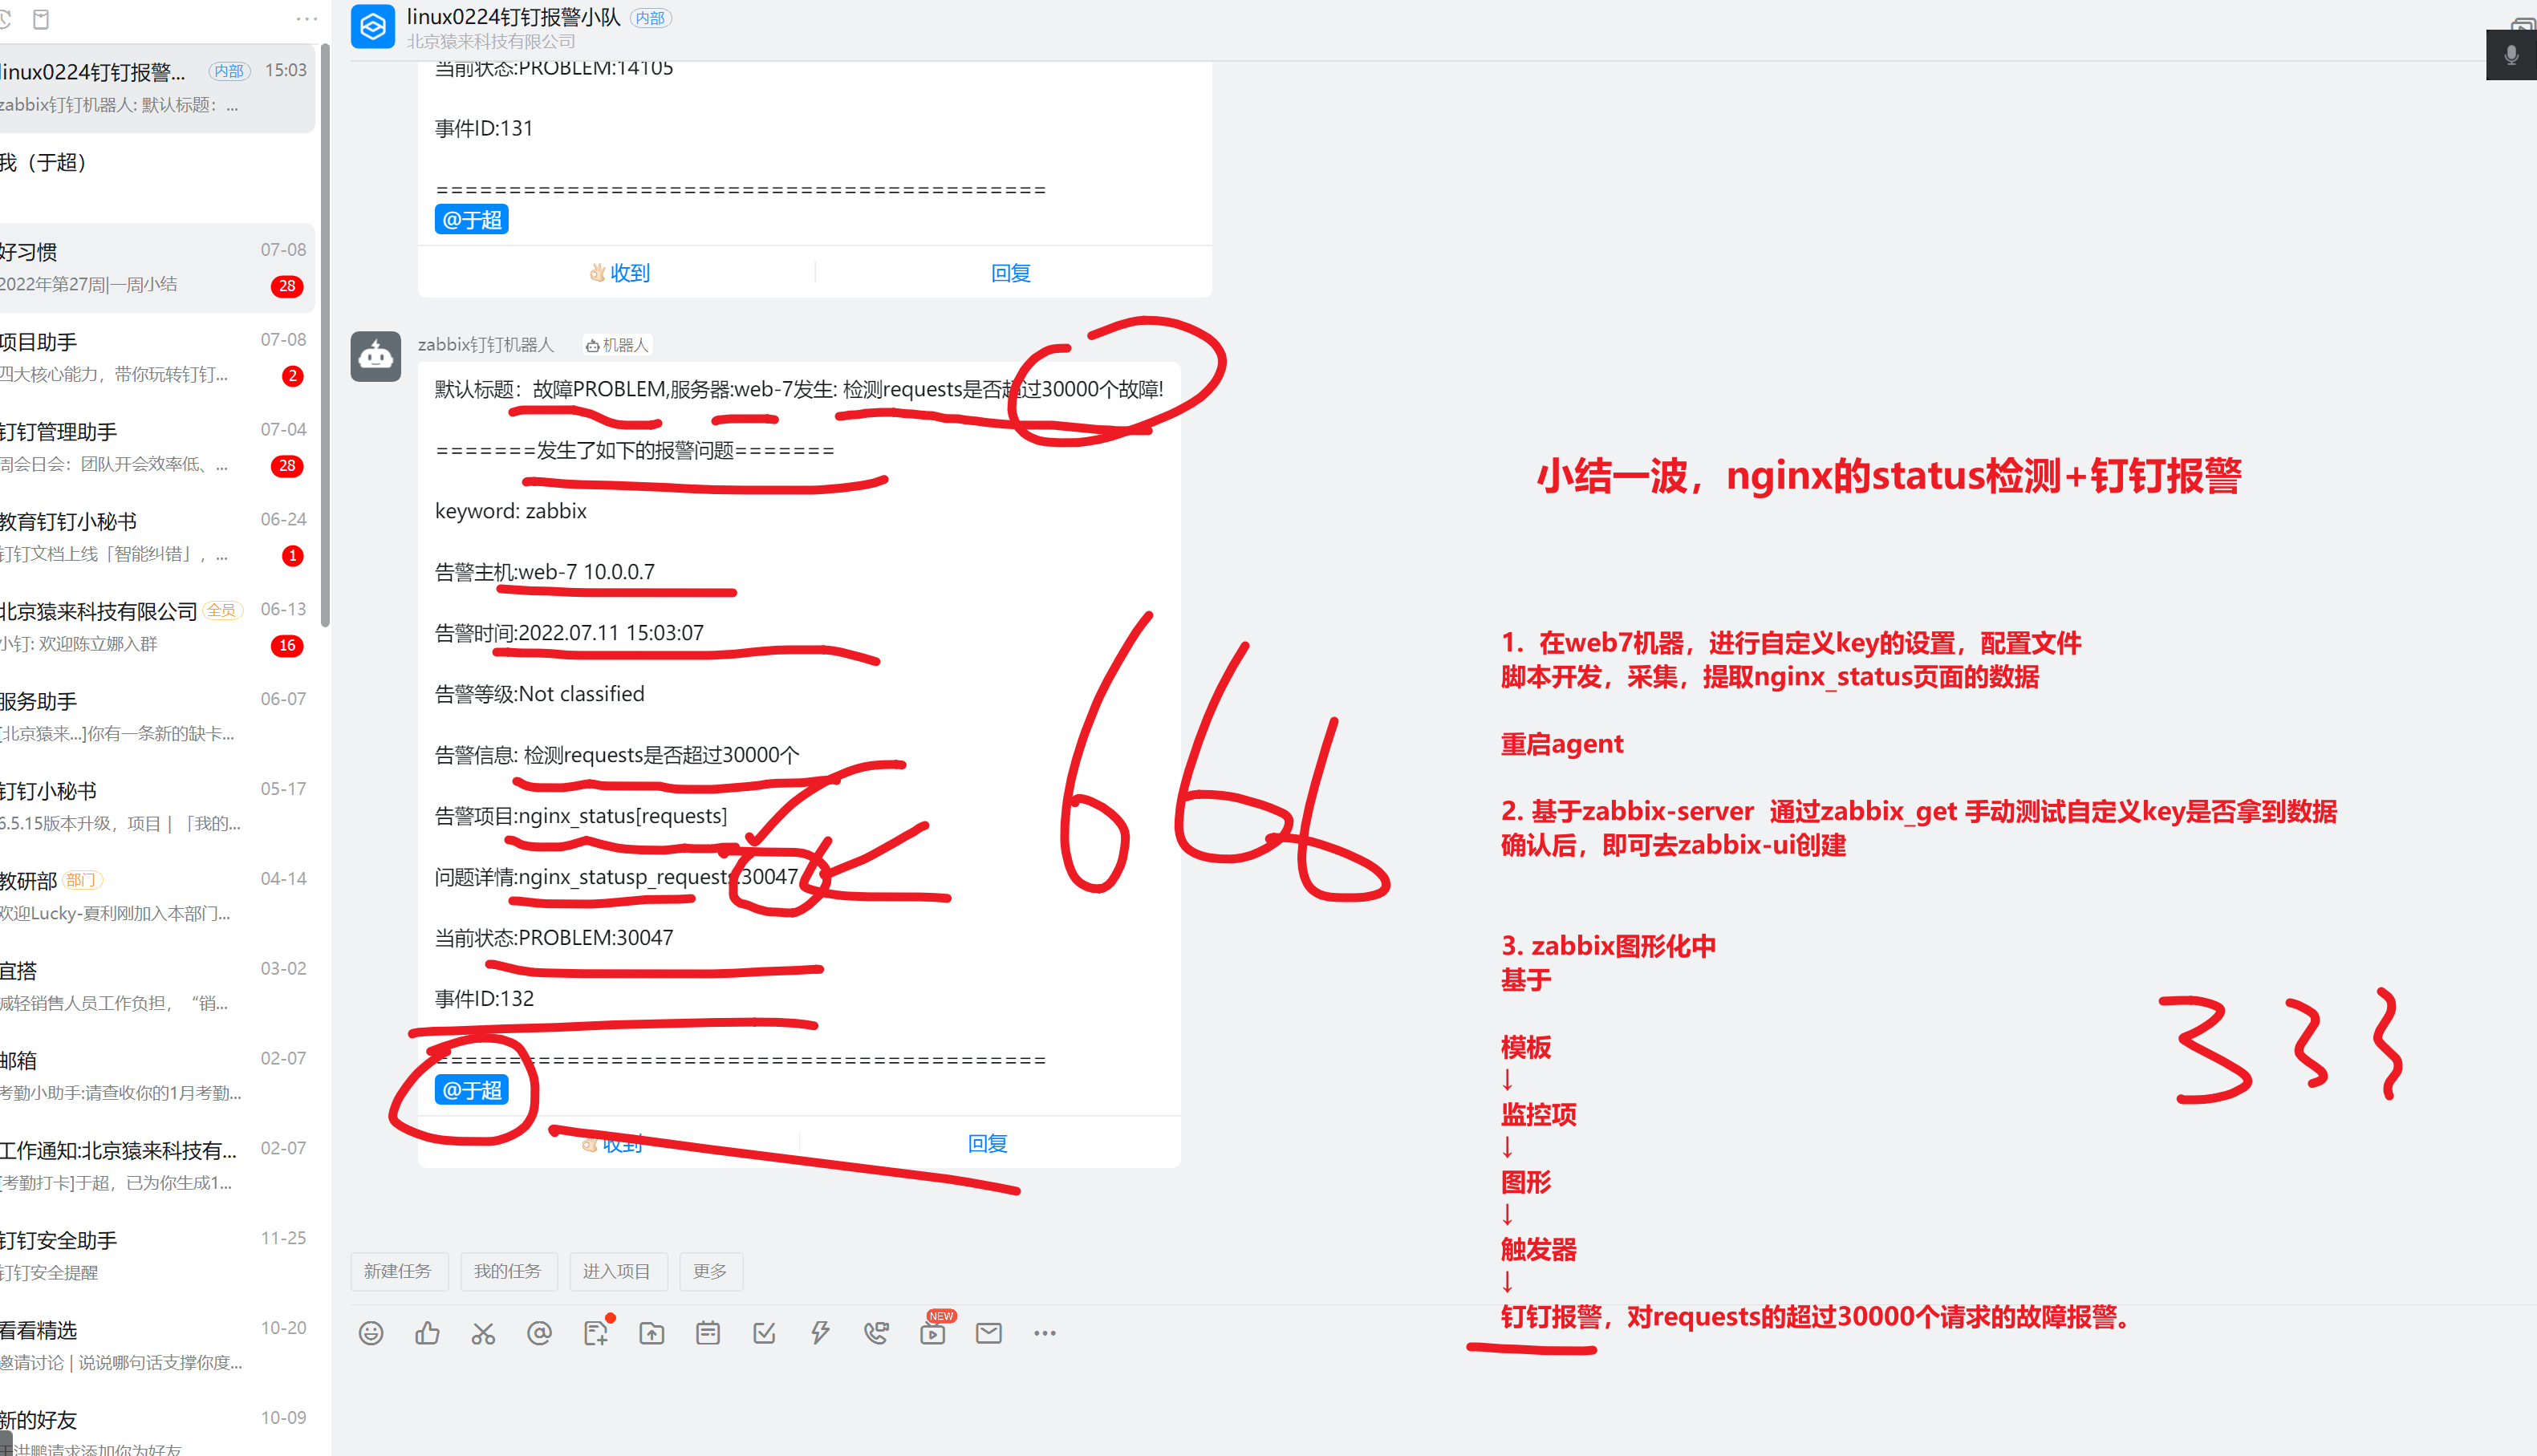Screen dimensions: 2537x1456
Task: Select the 钉钉管理助手 chat item
Action: (x=150, y=447)
